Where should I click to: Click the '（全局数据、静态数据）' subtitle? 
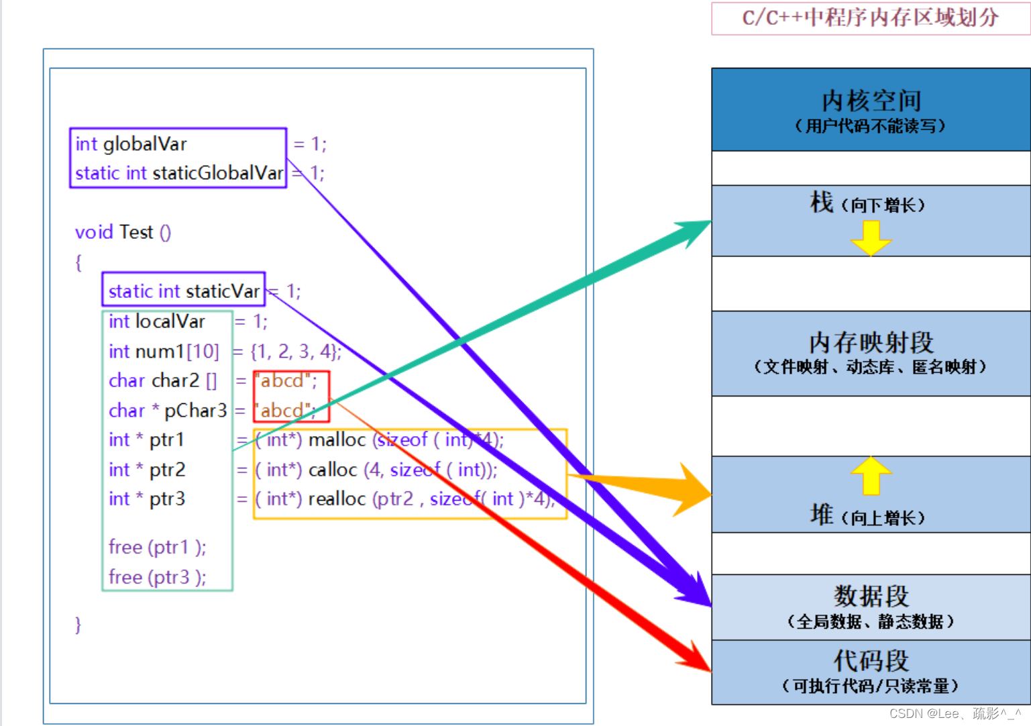[870, 622]
